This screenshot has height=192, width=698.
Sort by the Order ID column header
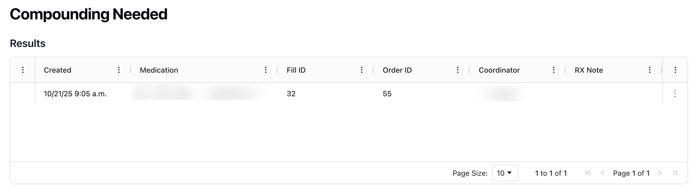tap(397, 70)
